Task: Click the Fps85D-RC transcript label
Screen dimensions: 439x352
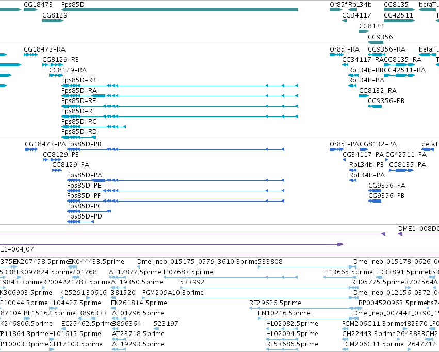Action: click(x=79, y=122)
